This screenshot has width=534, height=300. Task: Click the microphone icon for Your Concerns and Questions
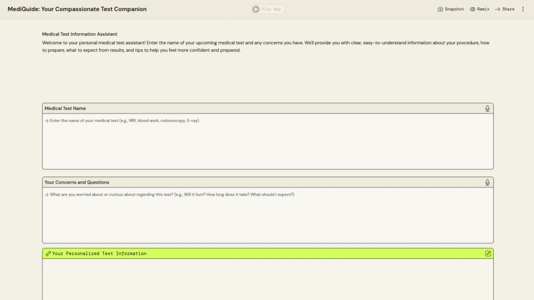click(487, 182)
